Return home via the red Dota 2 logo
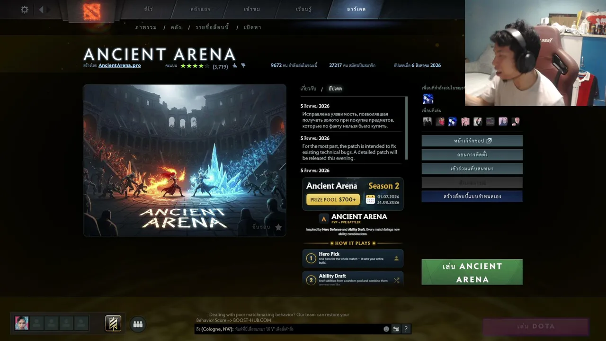 pyautogui.click(x=92, y=11)
